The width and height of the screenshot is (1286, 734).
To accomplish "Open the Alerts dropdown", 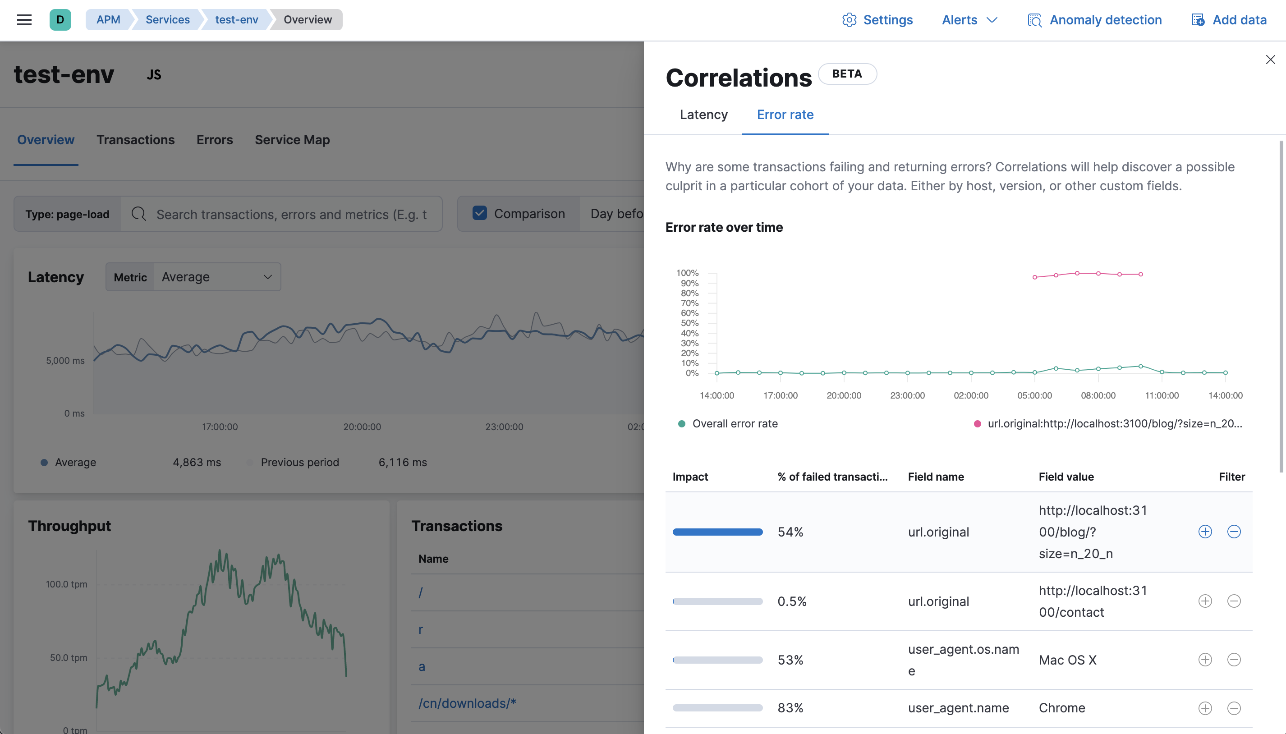I will pyautogui.click(x=969, y=20).
